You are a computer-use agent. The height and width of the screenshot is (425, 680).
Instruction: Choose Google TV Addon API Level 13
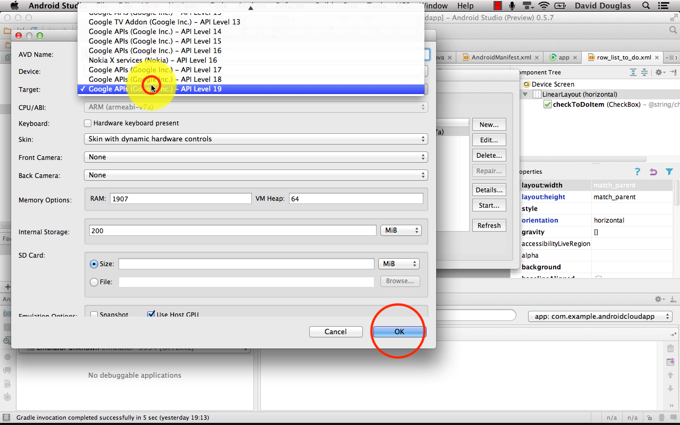tap(251, 22)
